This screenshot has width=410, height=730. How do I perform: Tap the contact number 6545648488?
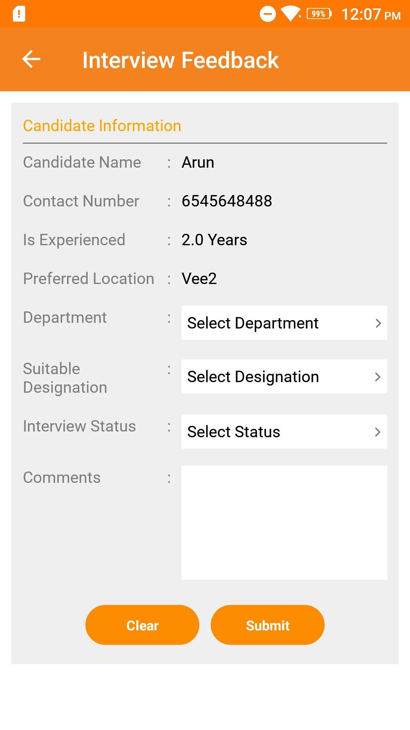(x=227, y=201)
